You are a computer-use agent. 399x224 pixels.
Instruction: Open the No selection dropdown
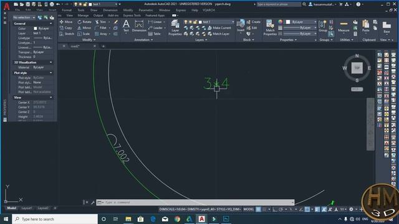[24, 17]
